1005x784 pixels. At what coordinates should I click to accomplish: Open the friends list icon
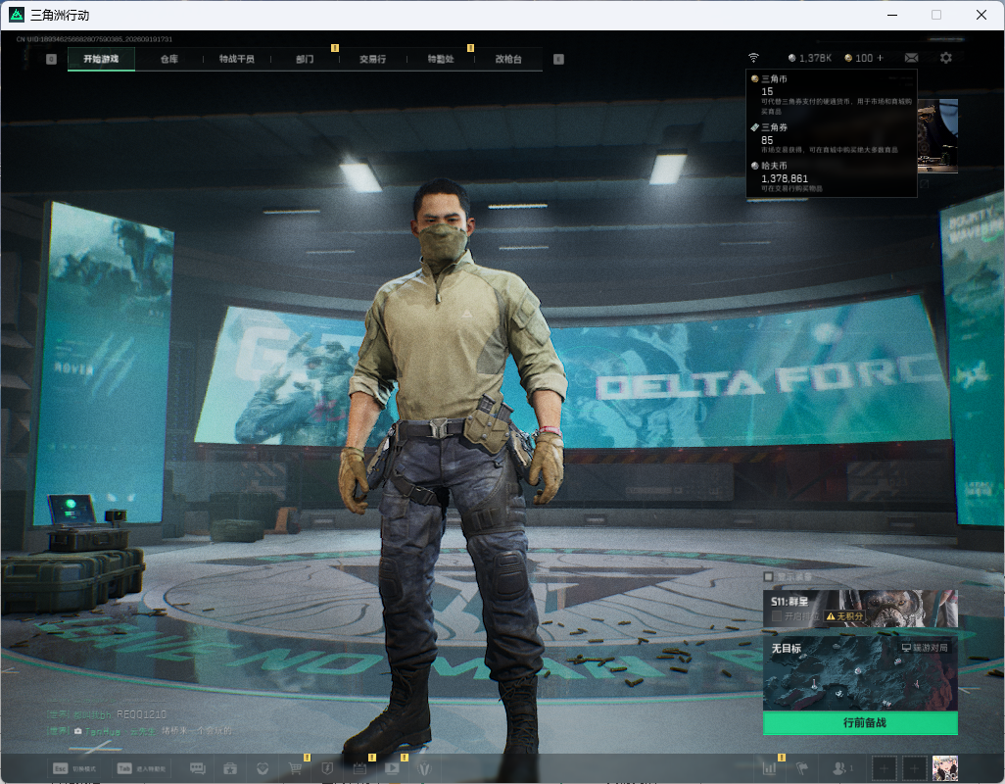pos(841,768)
